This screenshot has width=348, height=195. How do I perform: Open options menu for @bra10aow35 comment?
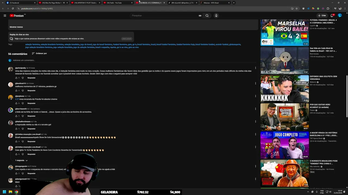(x=255, y=109)
